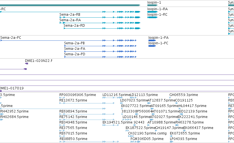Select the DME1-017019 feature label
This screenshot has height=143, width=234.
tap(12, 88)
